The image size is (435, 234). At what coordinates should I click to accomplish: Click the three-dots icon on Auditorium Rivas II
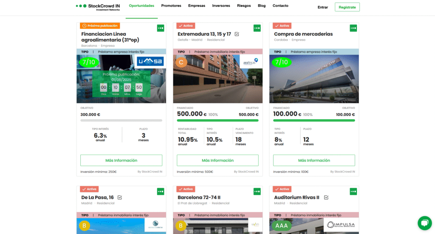(353, 192)
